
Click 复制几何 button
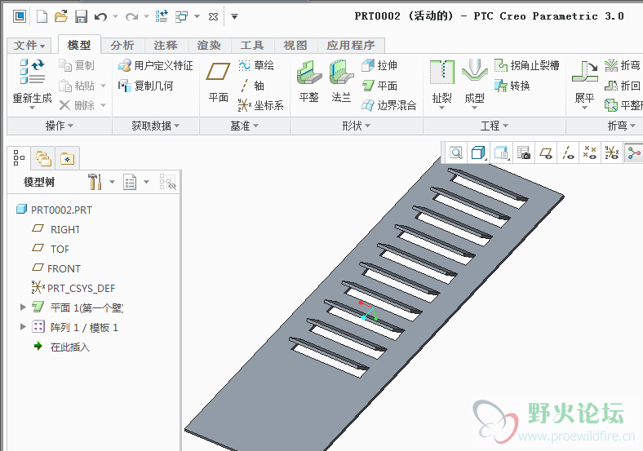pyautogui.click(x=146, y=86)
